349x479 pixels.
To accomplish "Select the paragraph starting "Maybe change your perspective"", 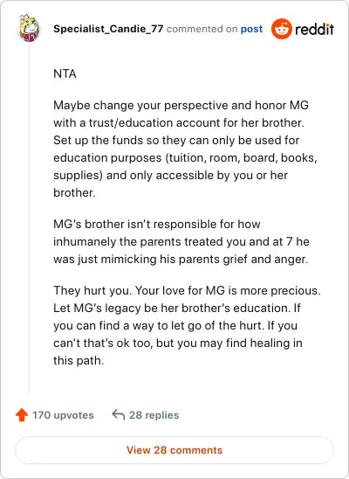I will (x=185, y=149).
